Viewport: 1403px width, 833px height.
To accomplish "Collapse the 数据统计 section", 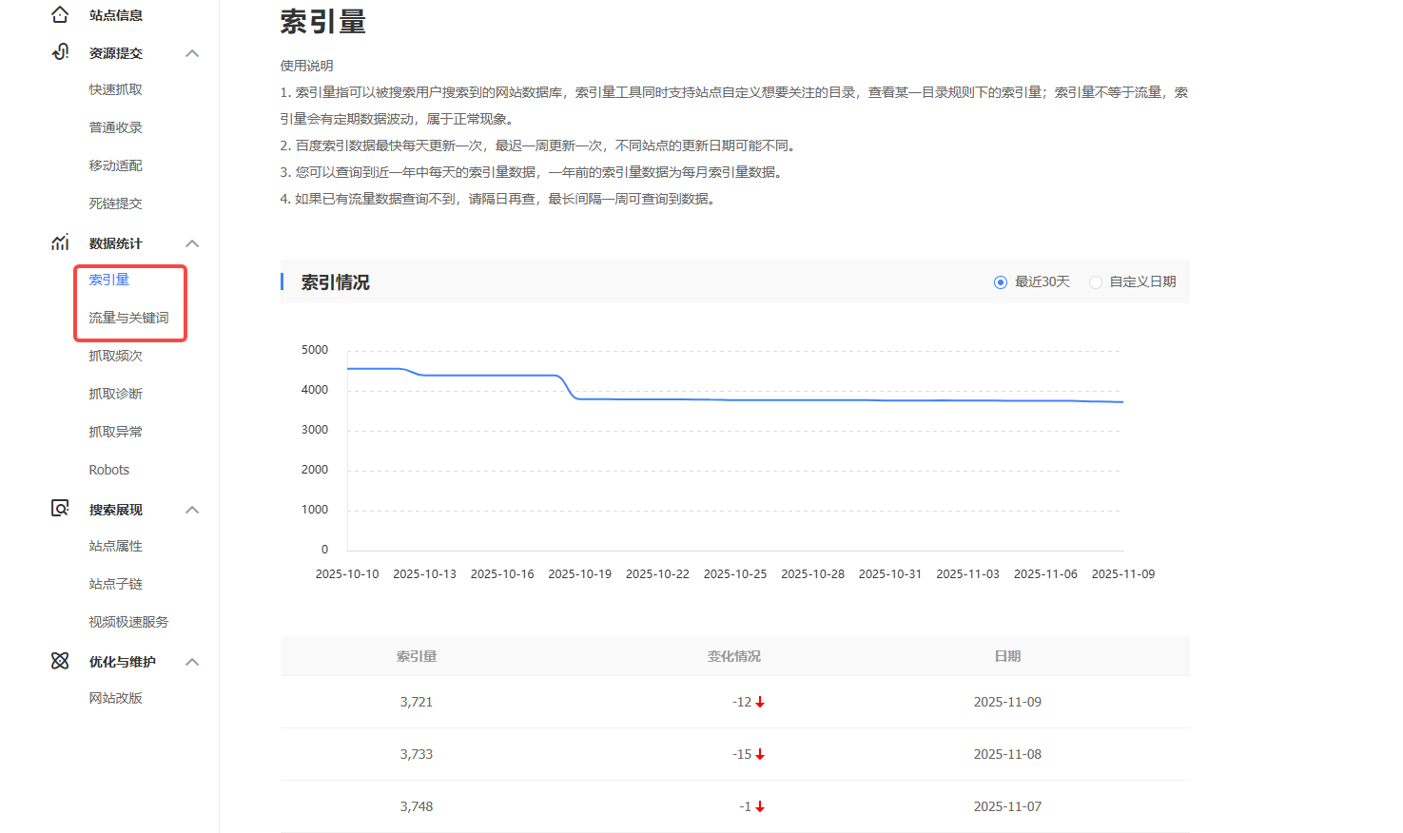I will point(193,243).
